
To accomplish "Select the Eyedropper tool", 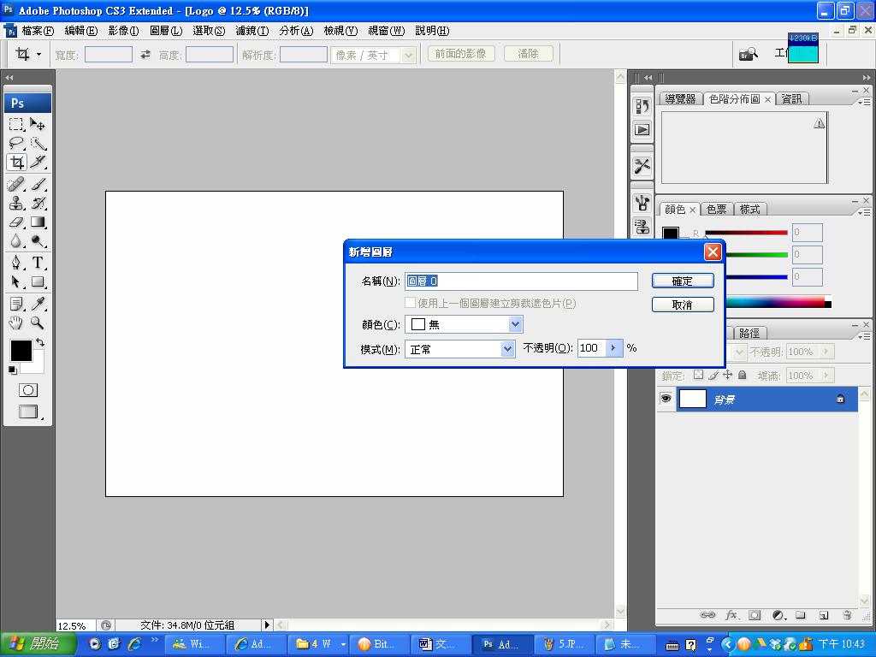I will pyautogui.click(x=38, y=304).
